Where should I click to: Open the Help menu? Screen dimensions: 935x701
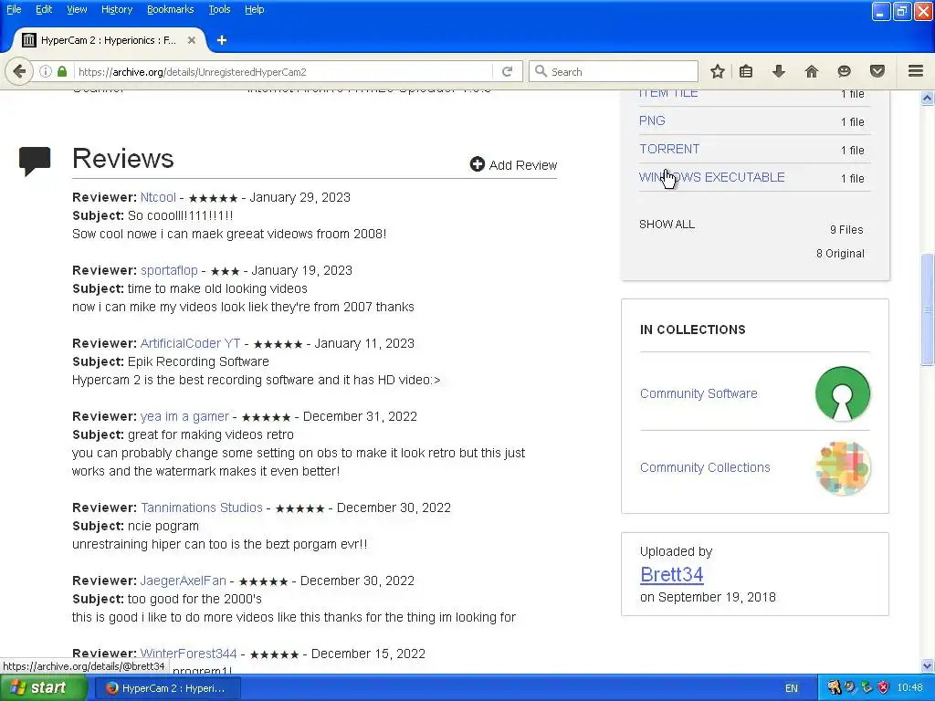[x=254, y=9]
